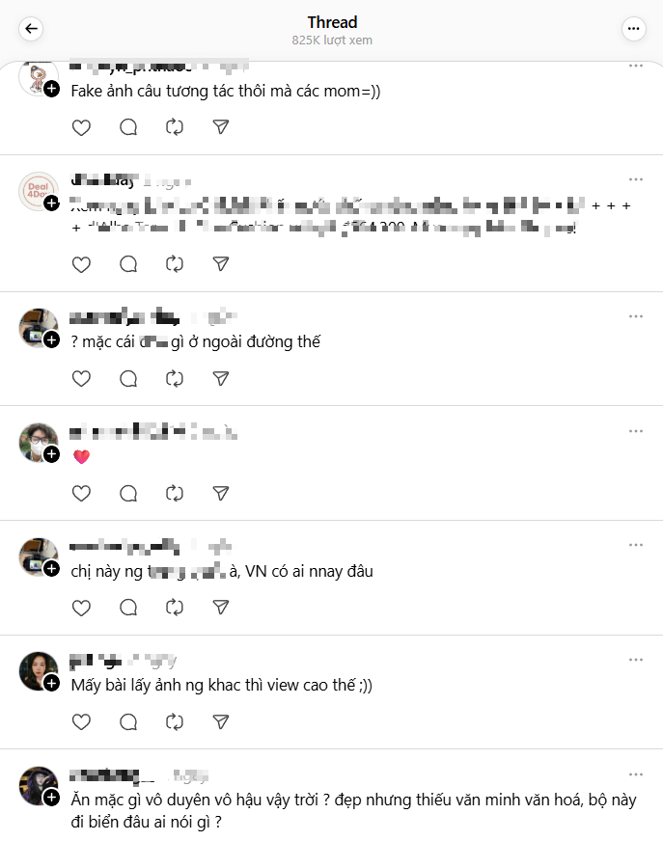Image resolution: width=663 pixels, height=841 pixels.
Task: Share the Deal 4Dot comment
Action: (x=221, y=264)
